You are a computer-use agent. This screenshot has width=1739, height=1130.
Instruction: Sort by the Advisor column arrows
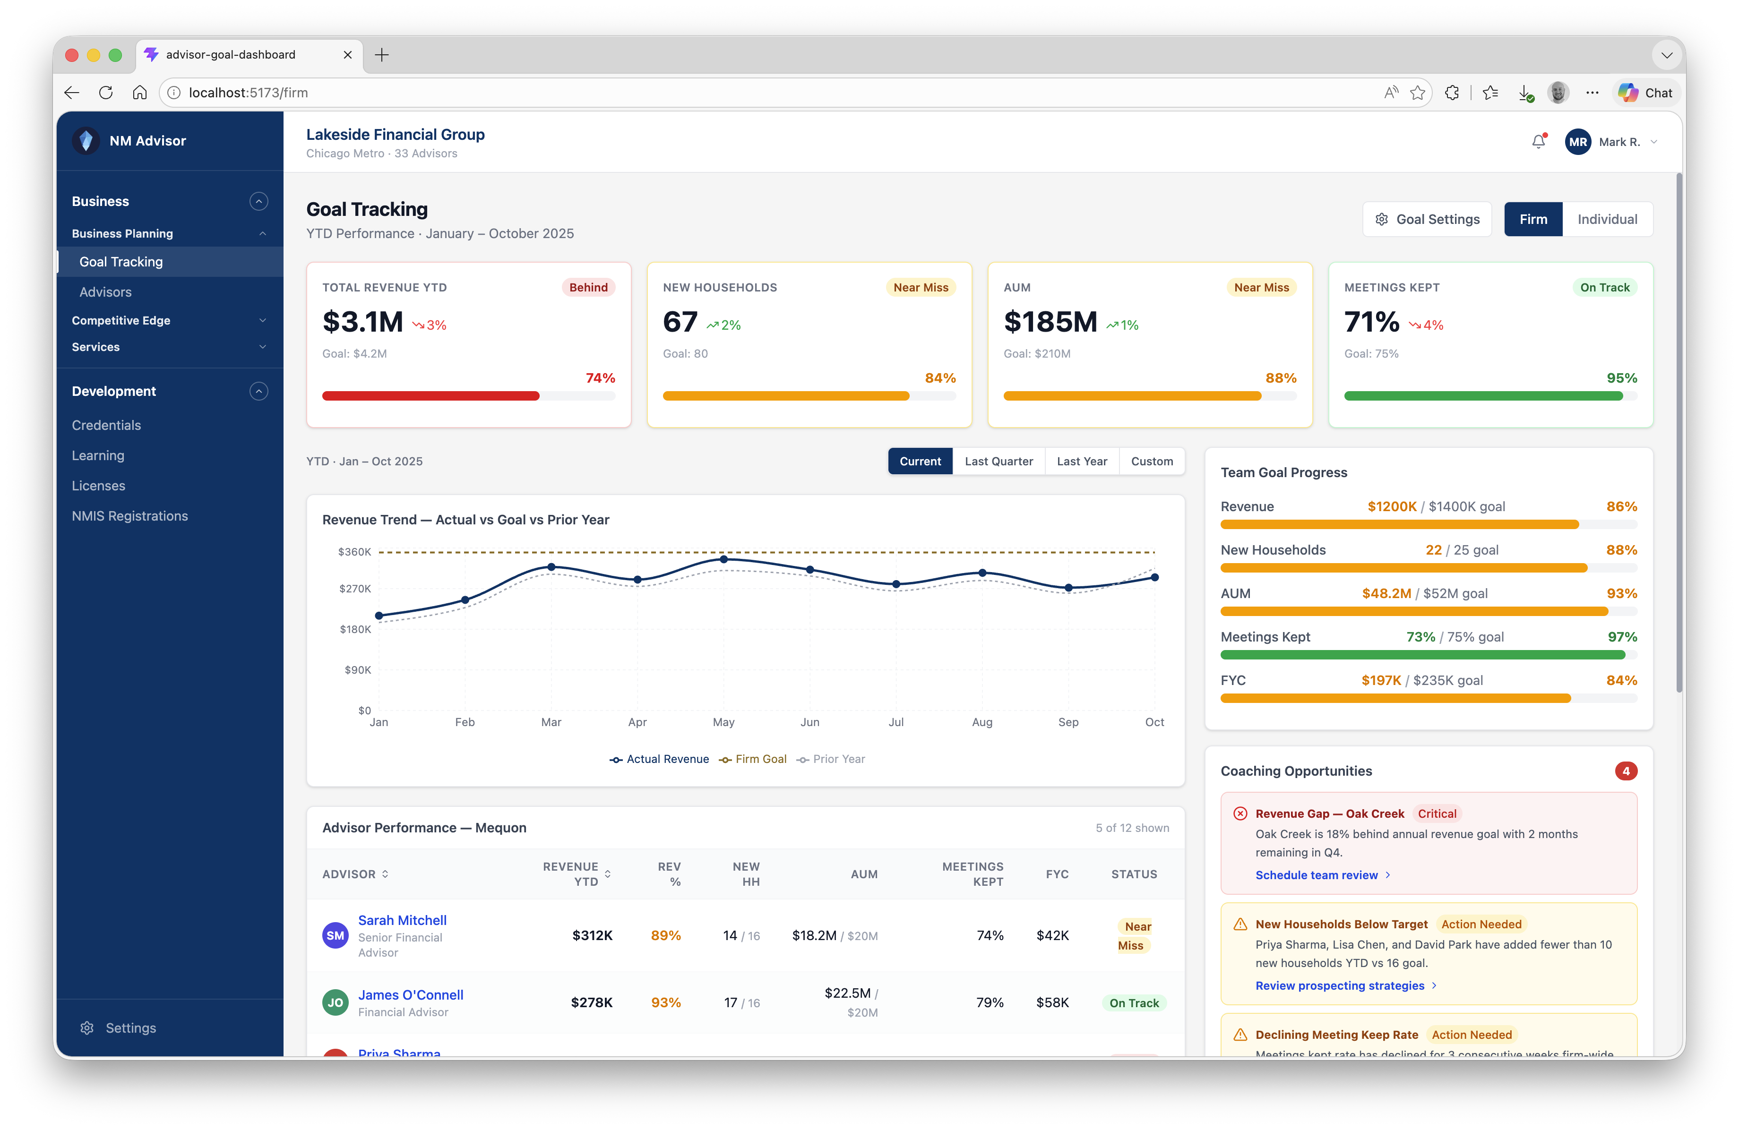385,873
